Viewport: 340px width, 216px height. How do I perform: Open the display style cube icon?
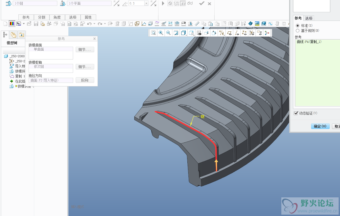183,33
